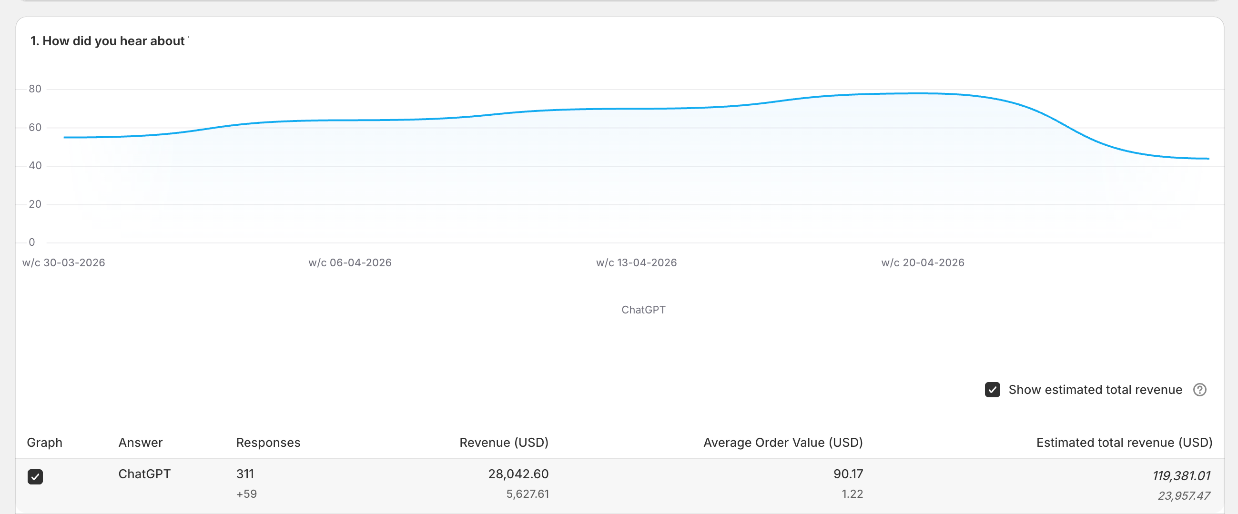1238x514 pixels.
Task: Click the 119,381.01 estimated revenue value
Action: (x=1181, y=476)
